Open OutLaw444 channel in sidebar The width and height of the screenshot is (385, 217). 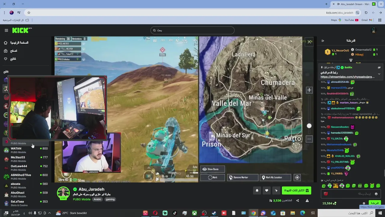[26, 168]
